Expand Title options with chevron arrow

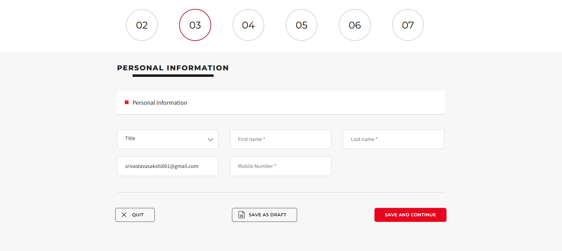click(210, 139)
